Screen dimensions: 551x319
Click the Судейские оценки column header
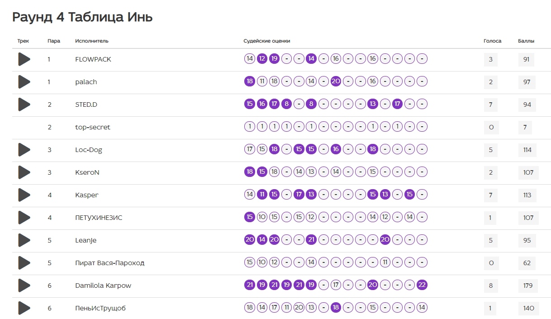[267, 41]
